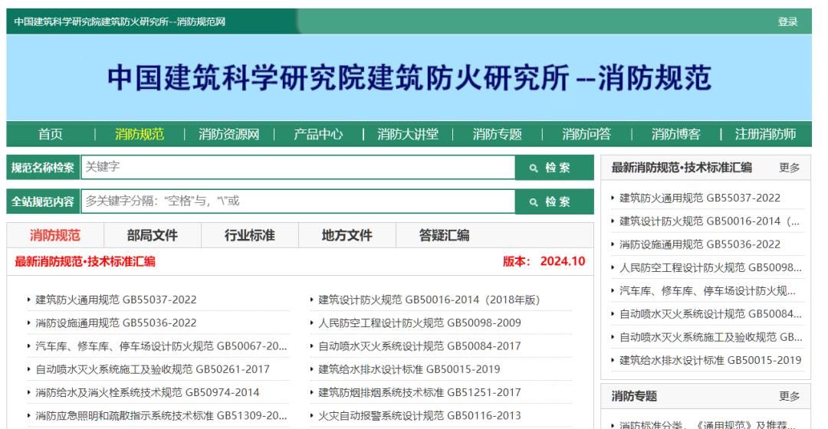
Task: Switch to the 部局文件 tab
Action: point(152,235)
